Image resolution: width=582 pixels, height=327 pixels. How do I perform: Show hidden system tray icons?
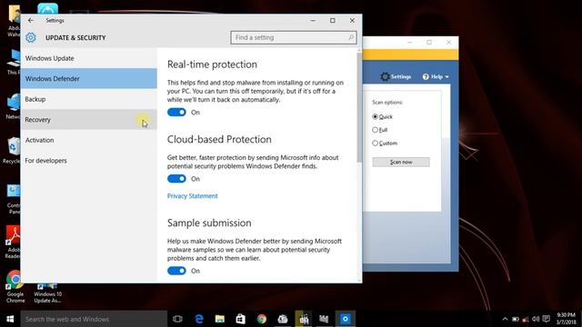[505, 319]
